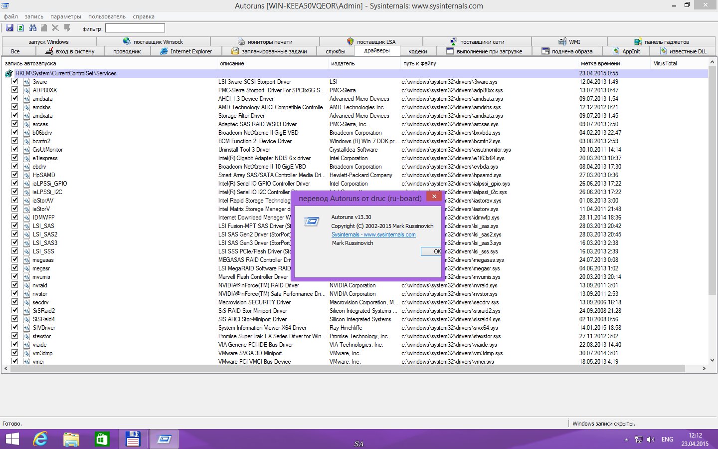Viewport: 718px width, 449px height.
Task: Open the Internet Explorer tab
Action: [x=186, y=51]
